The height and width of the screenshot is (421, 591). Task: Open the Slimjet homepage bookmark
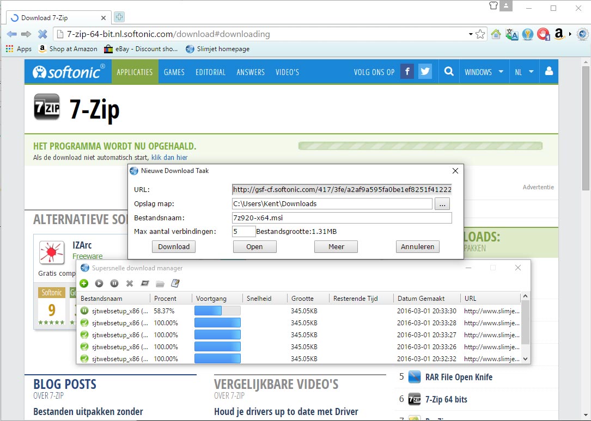pos(218,49)
